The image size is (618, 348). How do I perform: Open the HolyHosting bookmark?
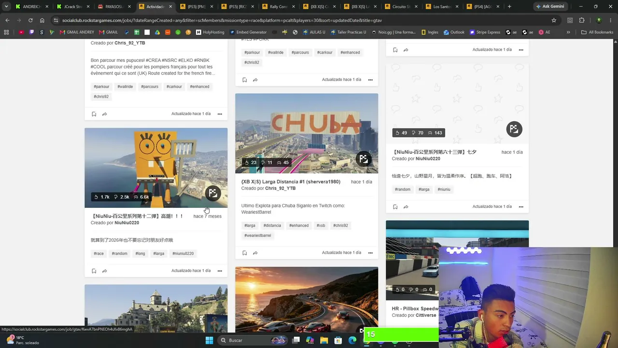[x=210, y=32]
